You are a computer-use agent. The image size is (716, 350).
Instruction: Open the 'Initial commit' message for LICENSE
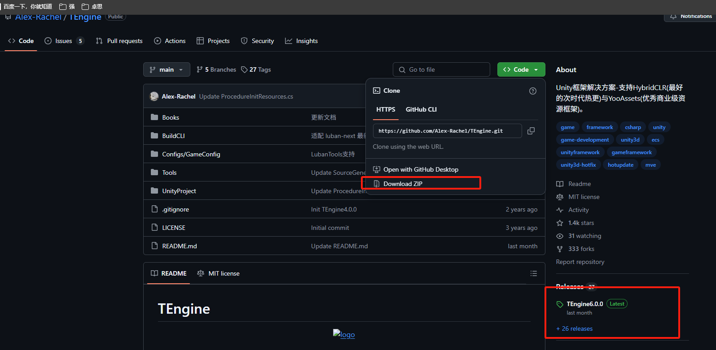330,228
